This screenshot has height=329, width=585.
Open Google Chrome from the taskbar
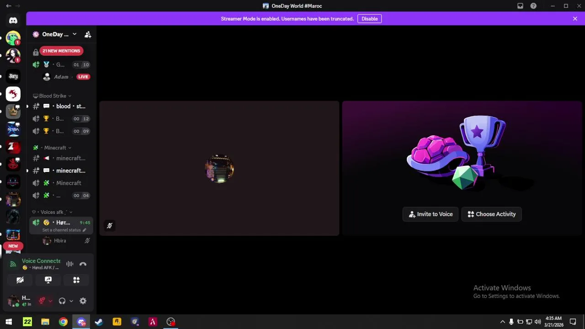pos(63,322)
